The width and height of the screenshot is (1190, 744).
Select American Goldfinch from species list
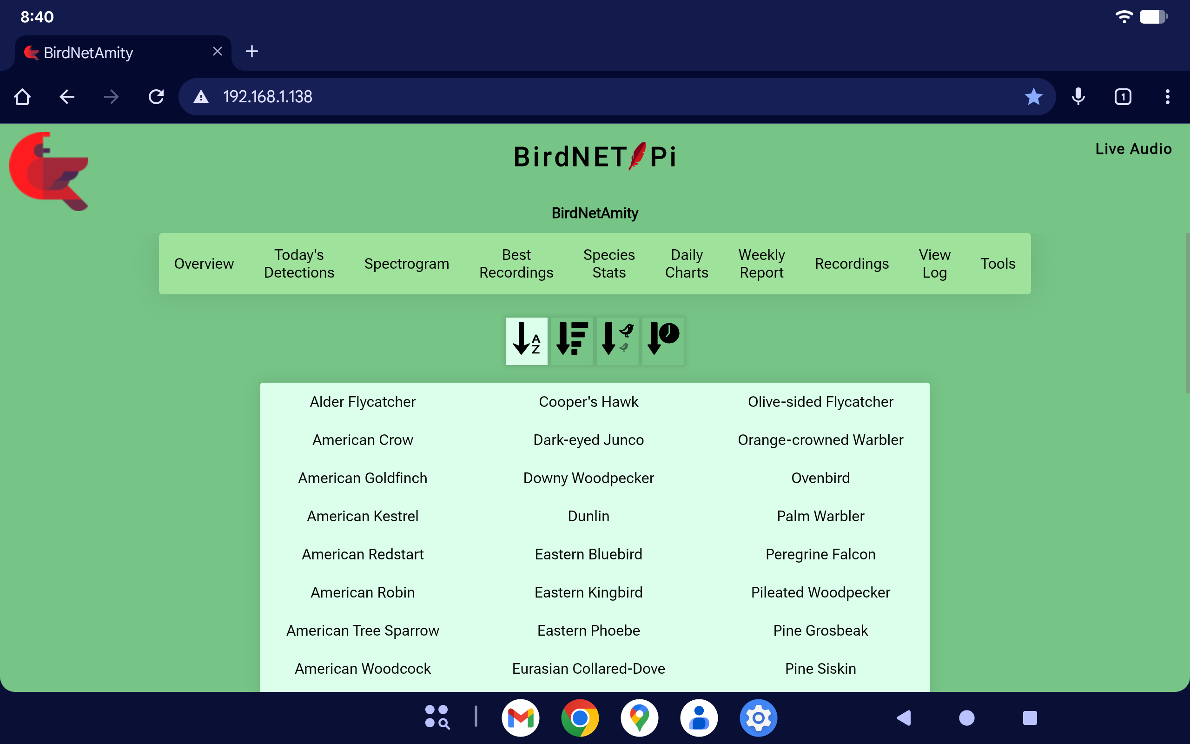363,478
